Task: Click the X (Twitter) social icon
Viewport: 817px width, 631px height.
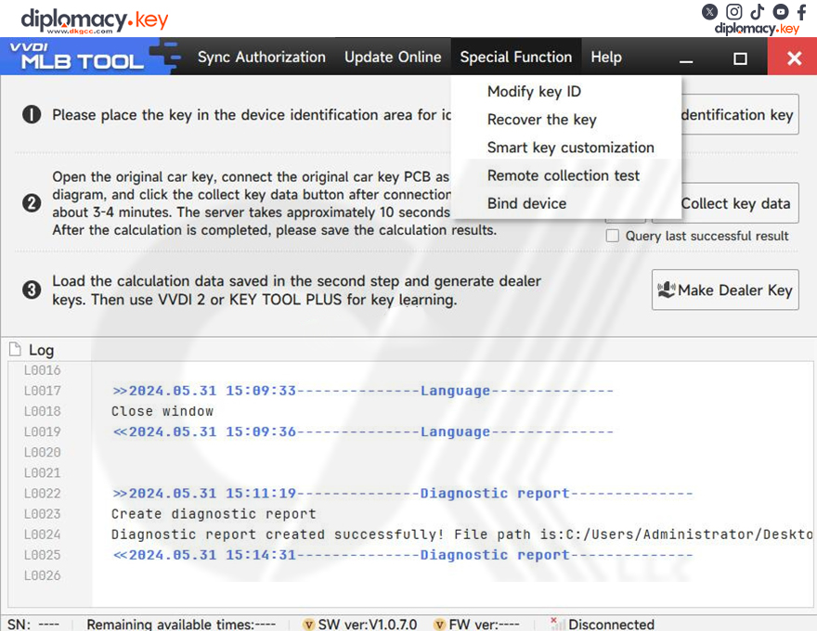Action: (x=710, y=12)
